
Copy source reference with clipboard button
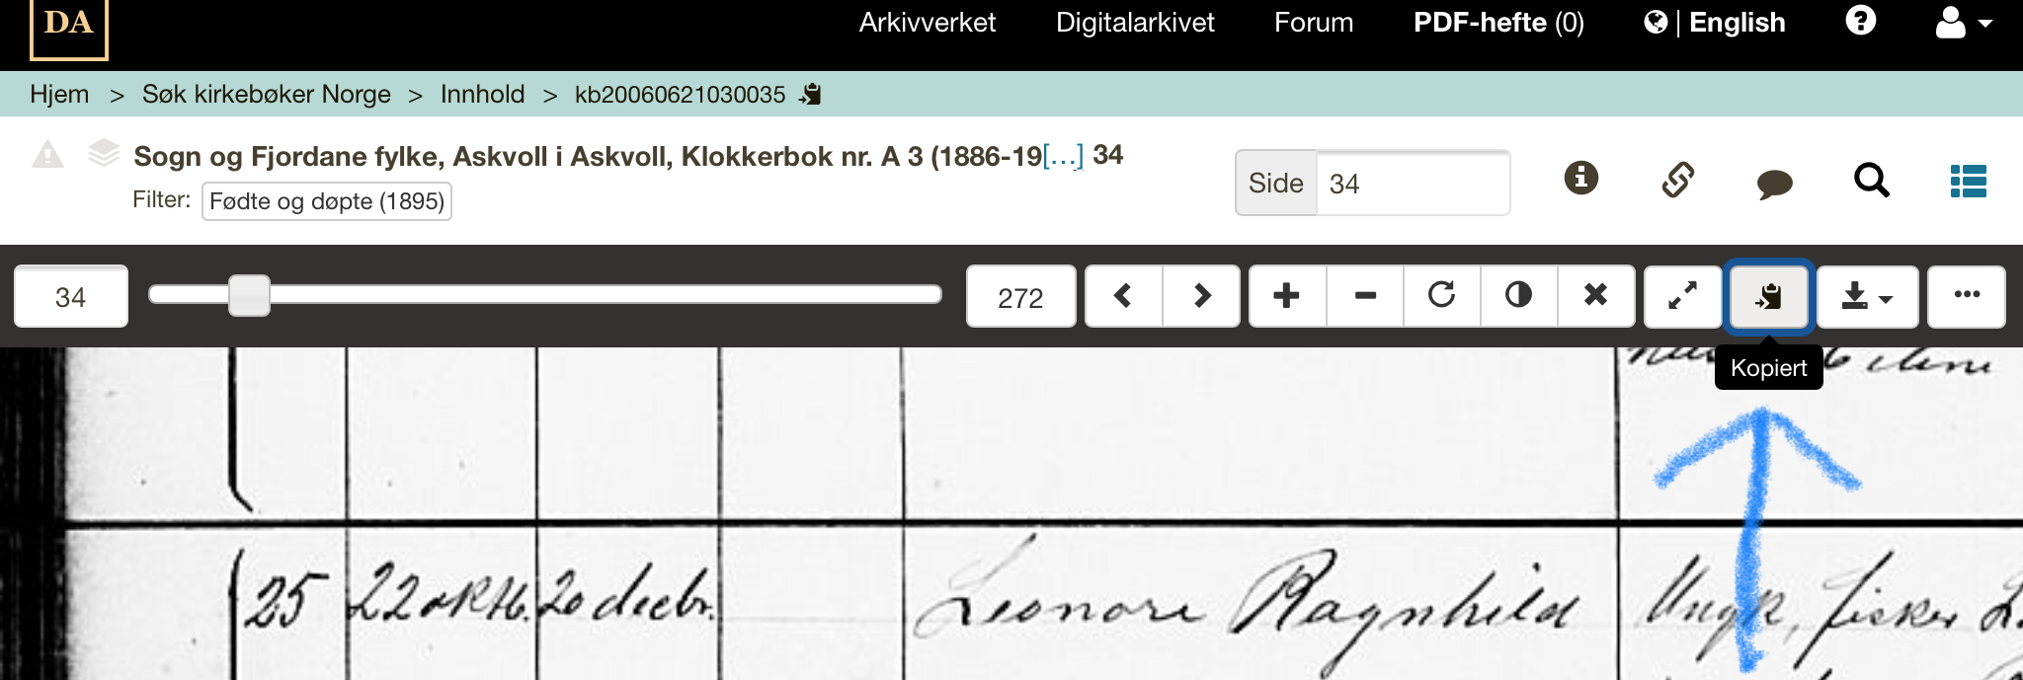pos(1769,296)
